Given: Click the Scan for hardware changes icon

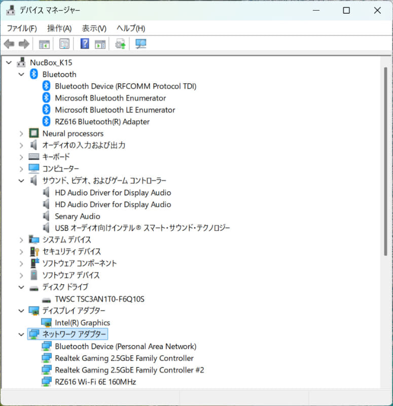Looking at the screenshot, I should 141,44.
